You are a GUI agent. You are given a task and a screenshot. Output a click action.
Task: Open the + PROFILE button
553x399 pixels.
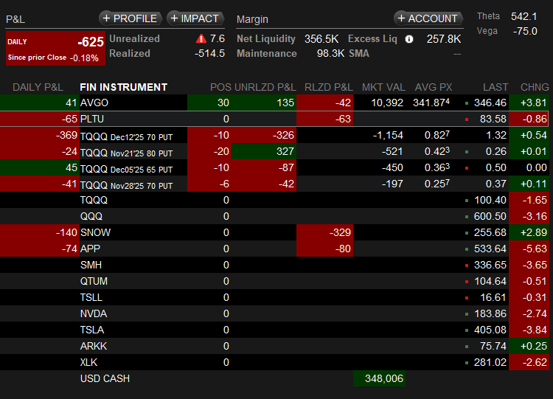click(x=130, y=18)
